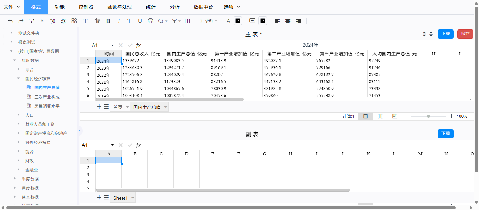Toggle bold formatting
The image size is (479, 210).
108,21
